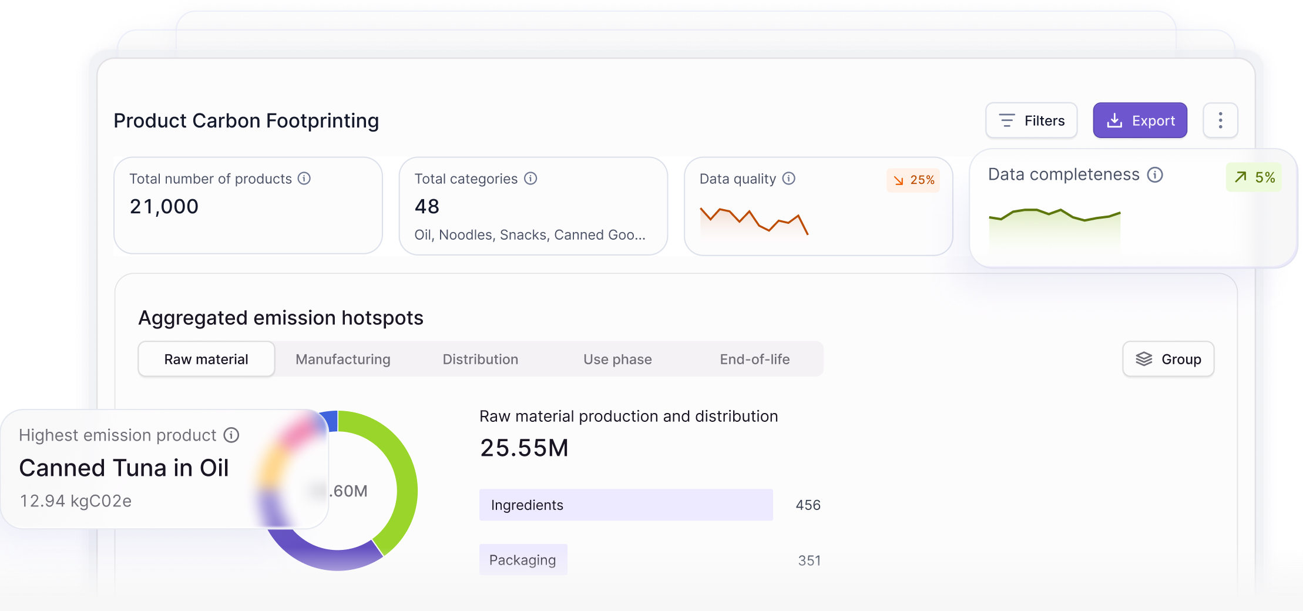Select the Packaging bar
Screen dimensions: 1303x611
tap(523, 559)
